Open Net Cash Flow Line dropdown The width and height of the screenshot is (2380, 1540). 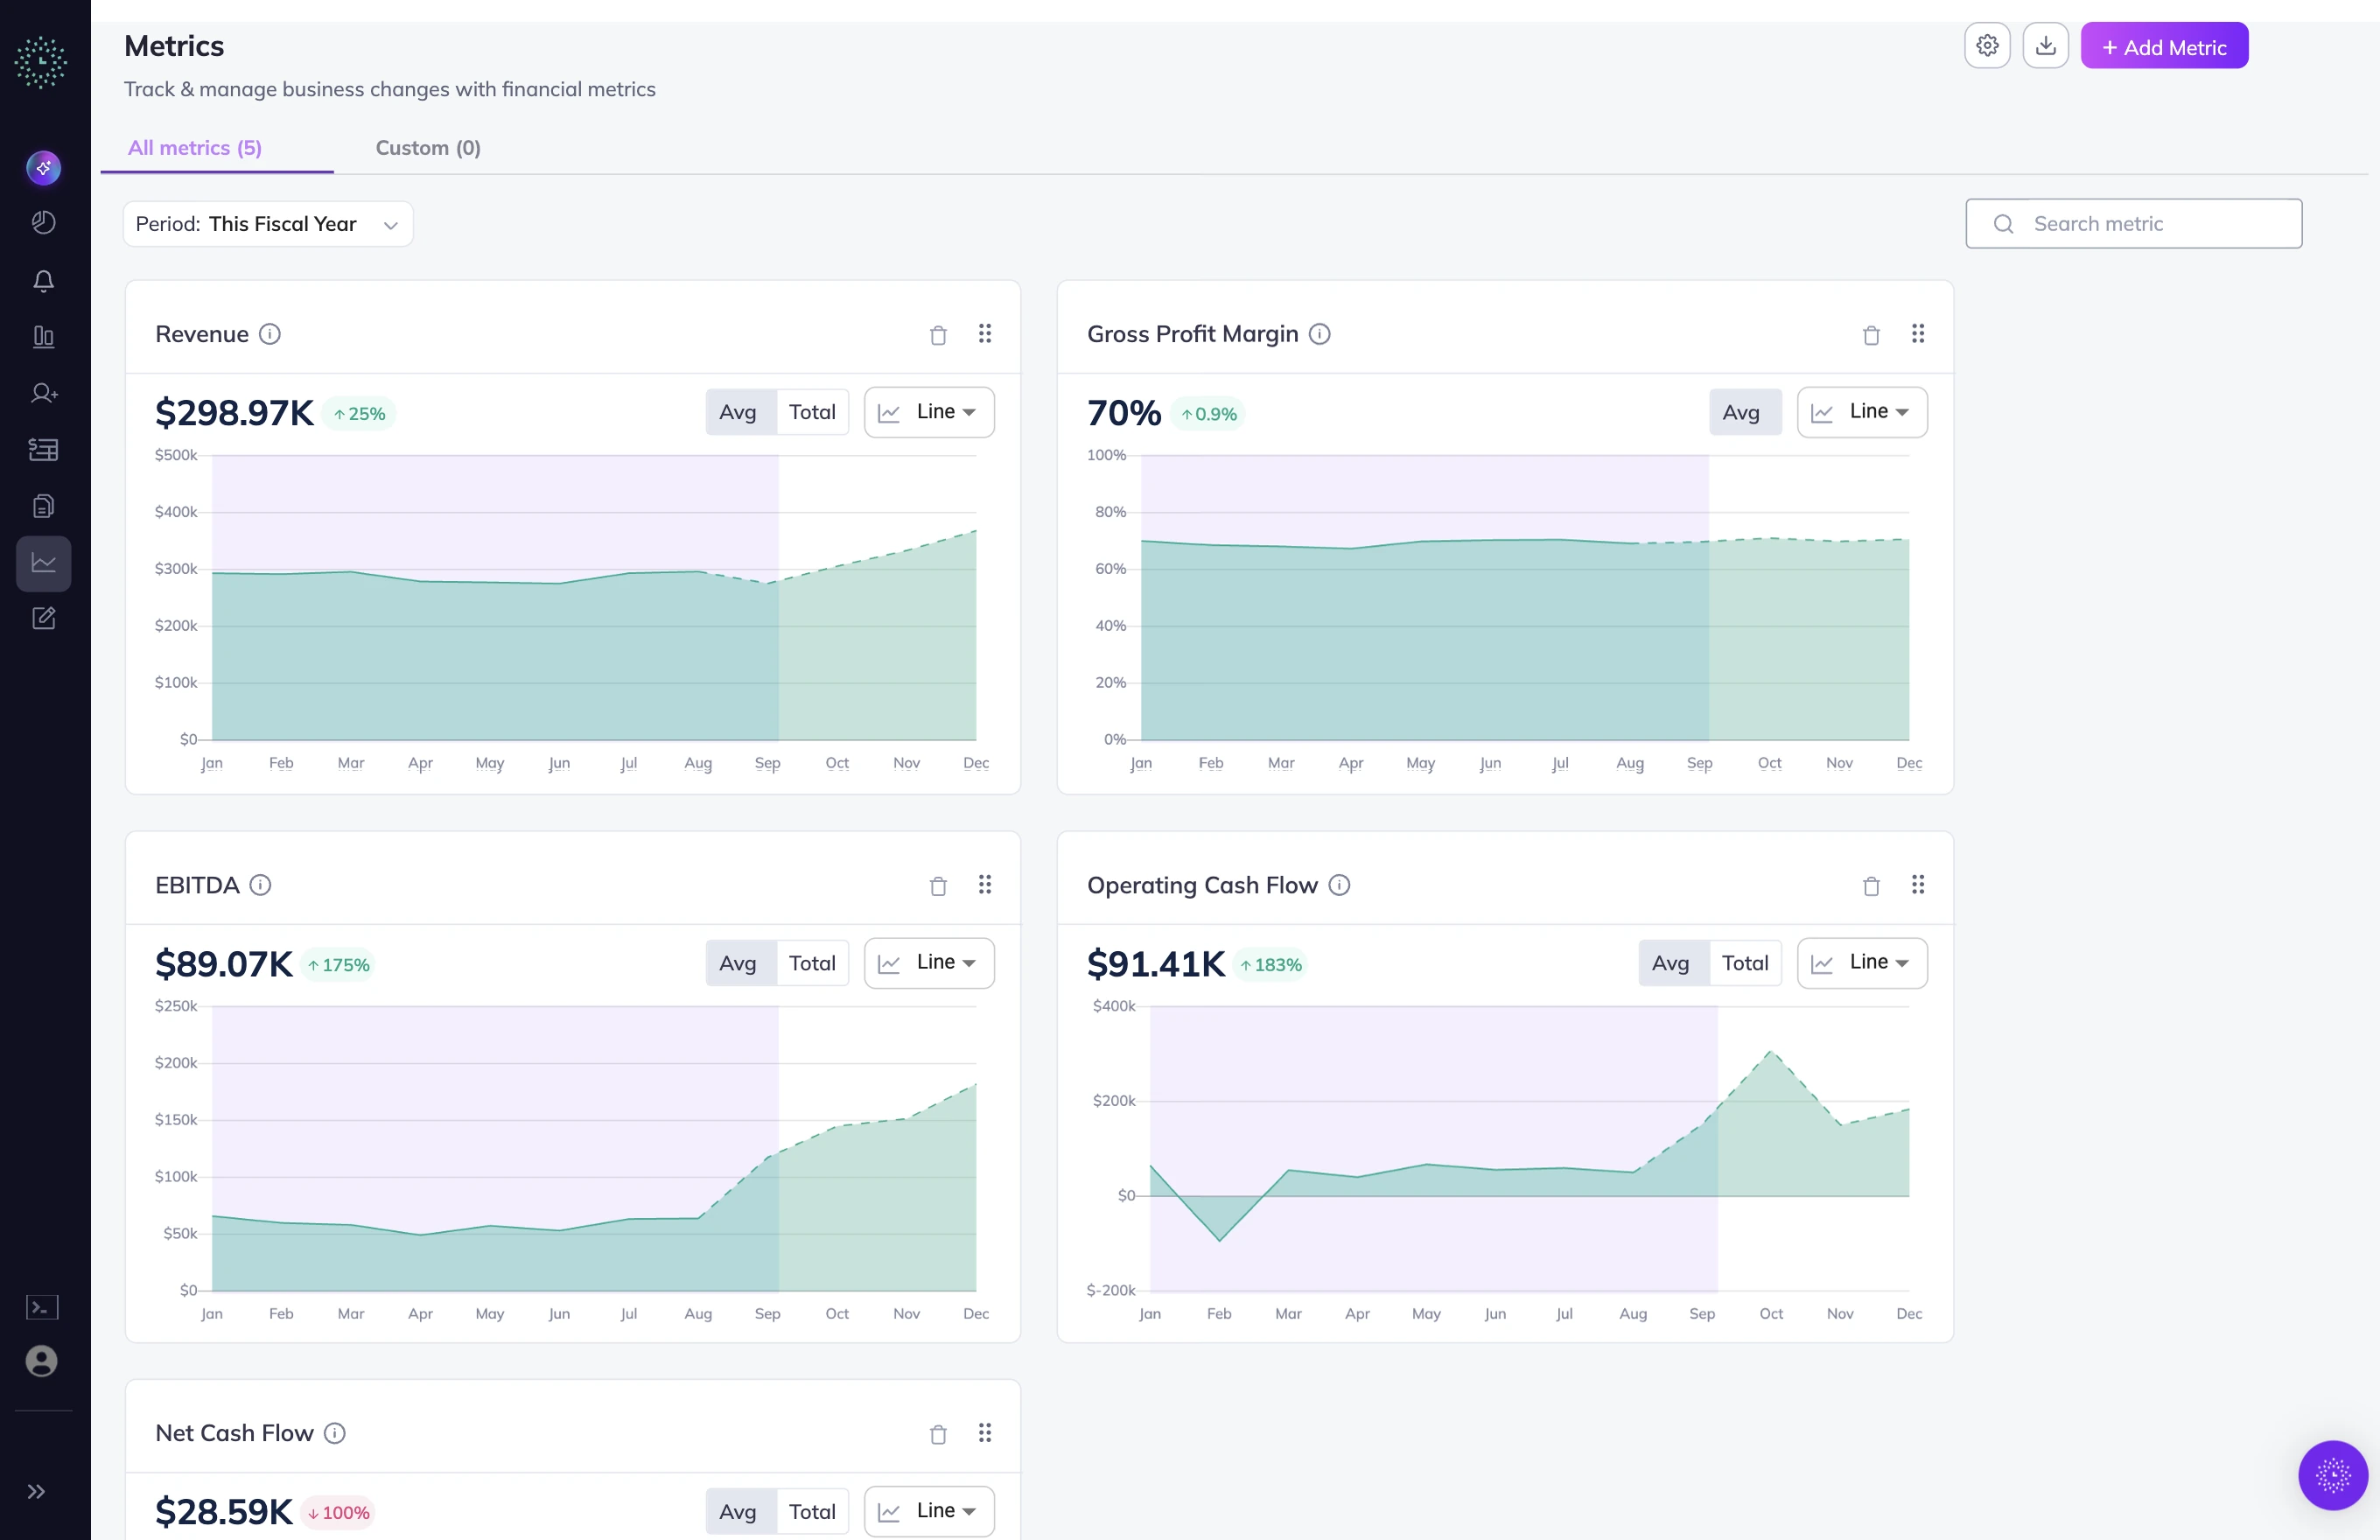pyautogui.click(x=929, y=1512)
